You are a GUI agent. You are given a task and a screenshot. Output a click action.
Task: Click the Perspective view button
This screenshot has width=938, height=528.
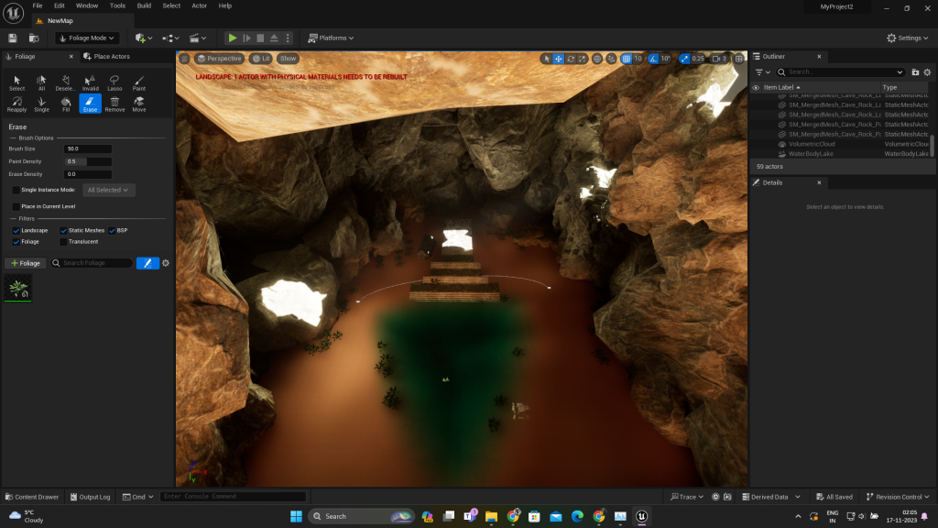219,59
